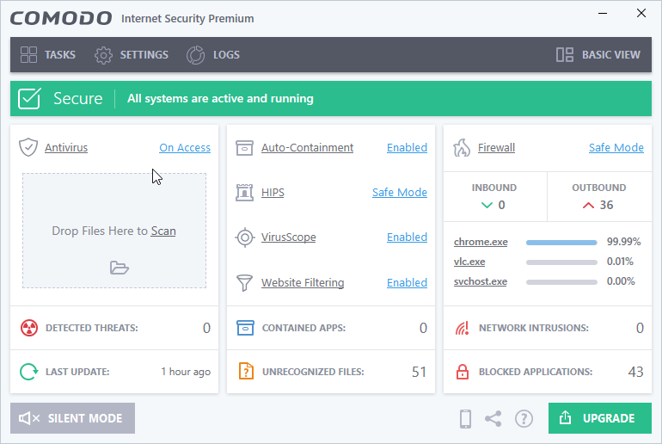Click the Settings gear icon
The width and height of the screenshot is (662, 444).
(x=103, y=55)
